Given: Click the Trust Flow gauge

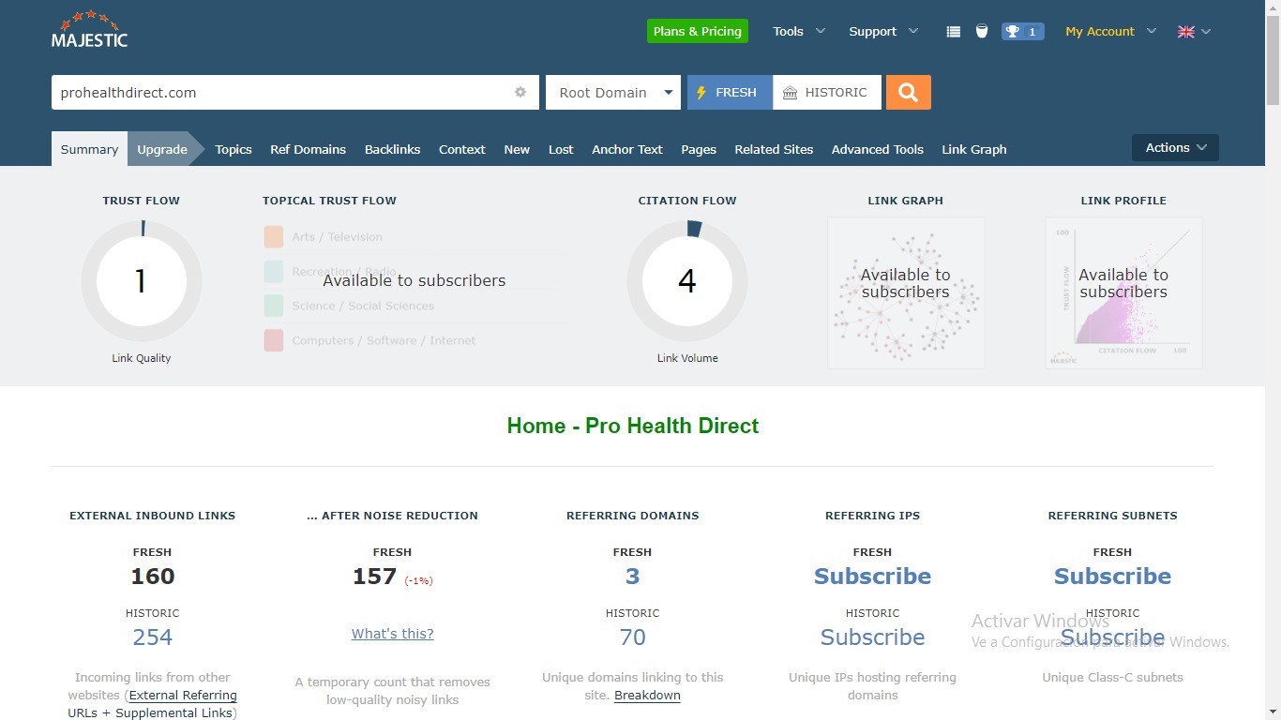Looking at the screenshot, I should [142, 280].
